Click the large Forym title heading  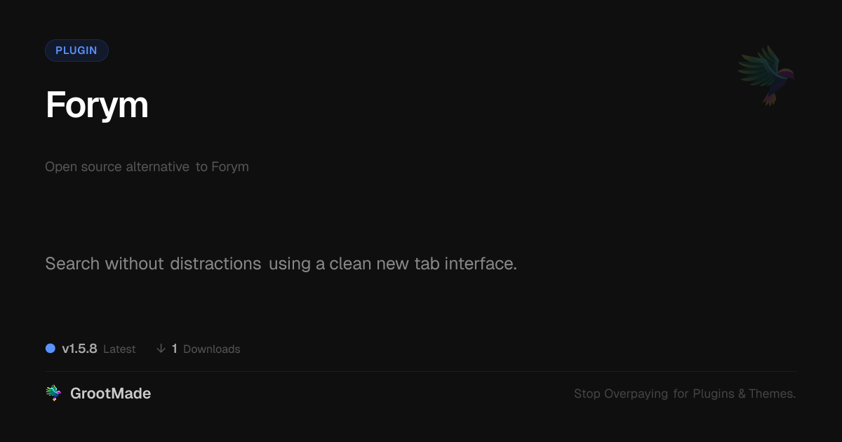pyautogui.click(x=97, y=105)
